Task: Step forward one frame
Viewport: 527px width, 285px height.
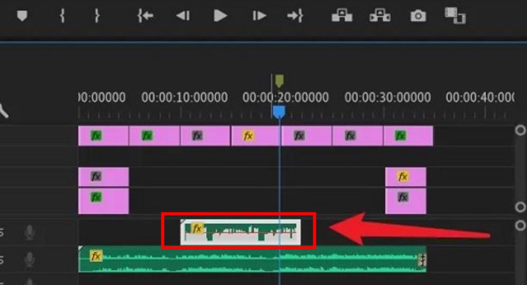Action: (x=259, y=16)
